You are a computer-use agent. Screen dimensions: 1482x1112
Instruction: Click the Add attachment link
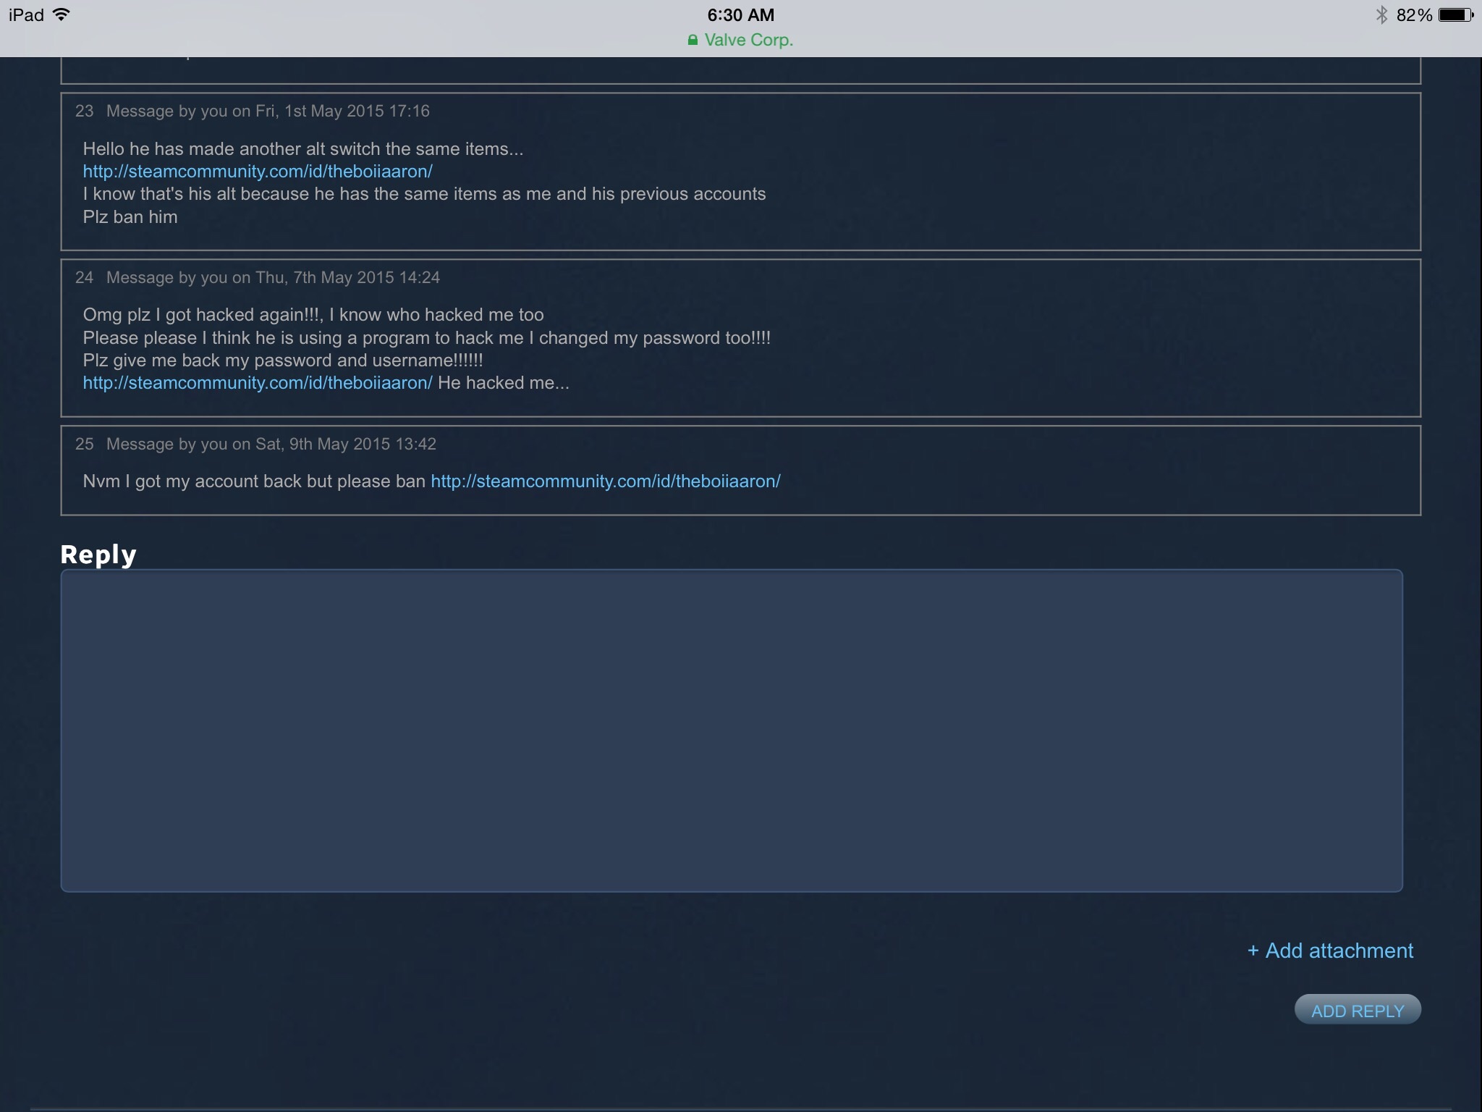(1339, 951)
